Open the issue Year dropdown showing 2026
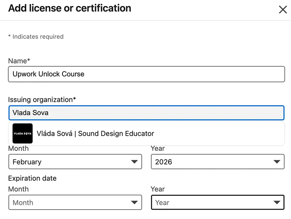The width and height of the screenshot is (291, 219). coord(218,162)
